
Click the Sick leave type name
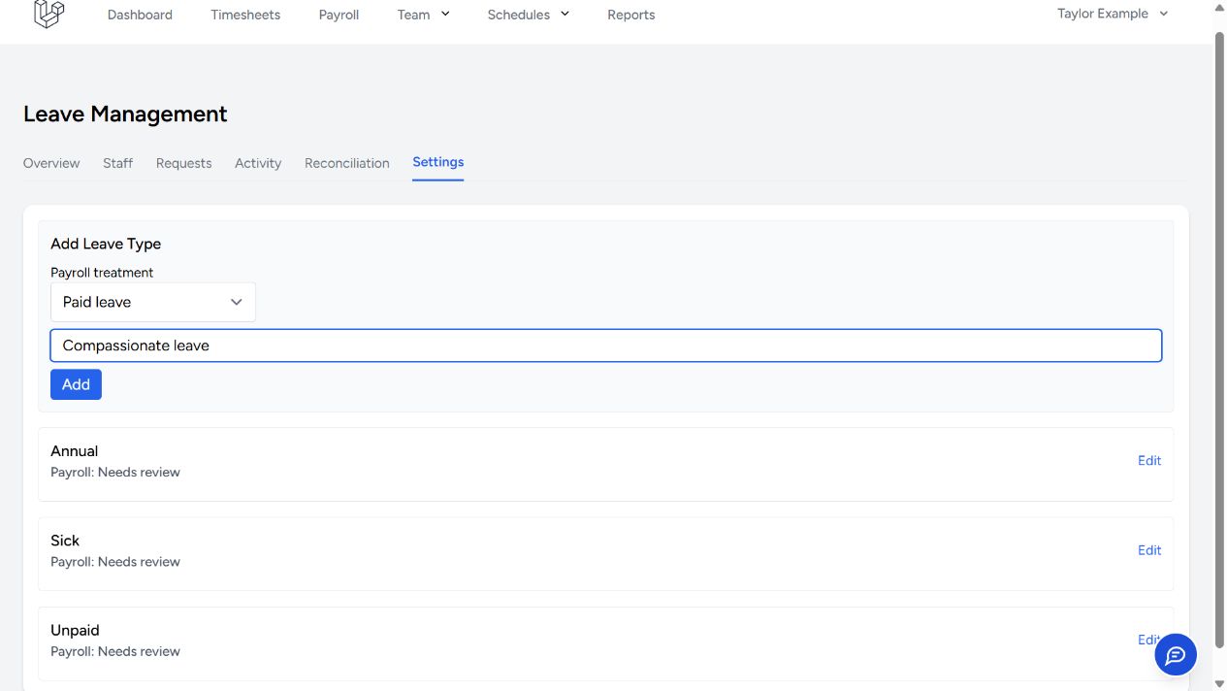click(65, 541)
